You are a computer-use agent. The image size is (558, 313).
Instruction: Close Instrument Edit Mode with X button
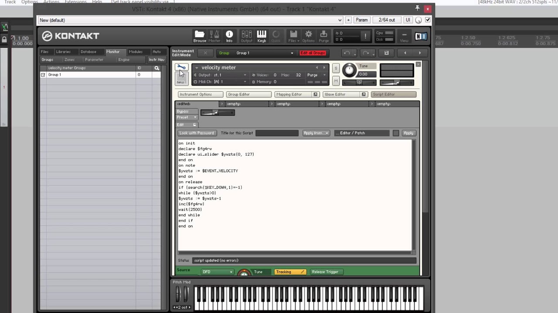[x=205, y=53]
